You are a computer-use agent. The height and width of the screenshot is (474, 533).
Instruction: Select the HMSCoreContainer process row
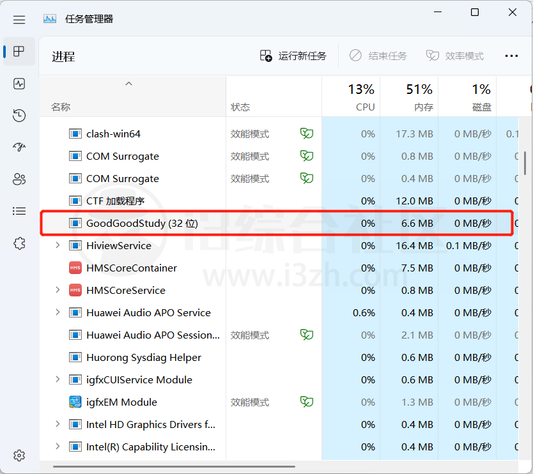point(279,268)
